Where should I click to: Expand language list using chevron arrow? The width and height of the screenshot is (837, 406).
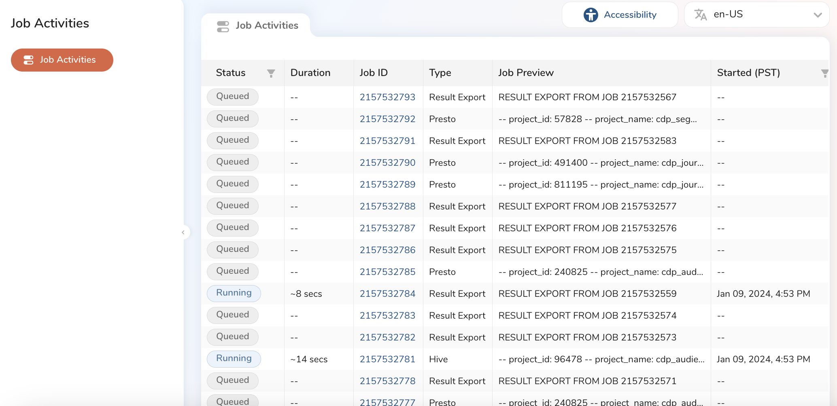point(818,15)
